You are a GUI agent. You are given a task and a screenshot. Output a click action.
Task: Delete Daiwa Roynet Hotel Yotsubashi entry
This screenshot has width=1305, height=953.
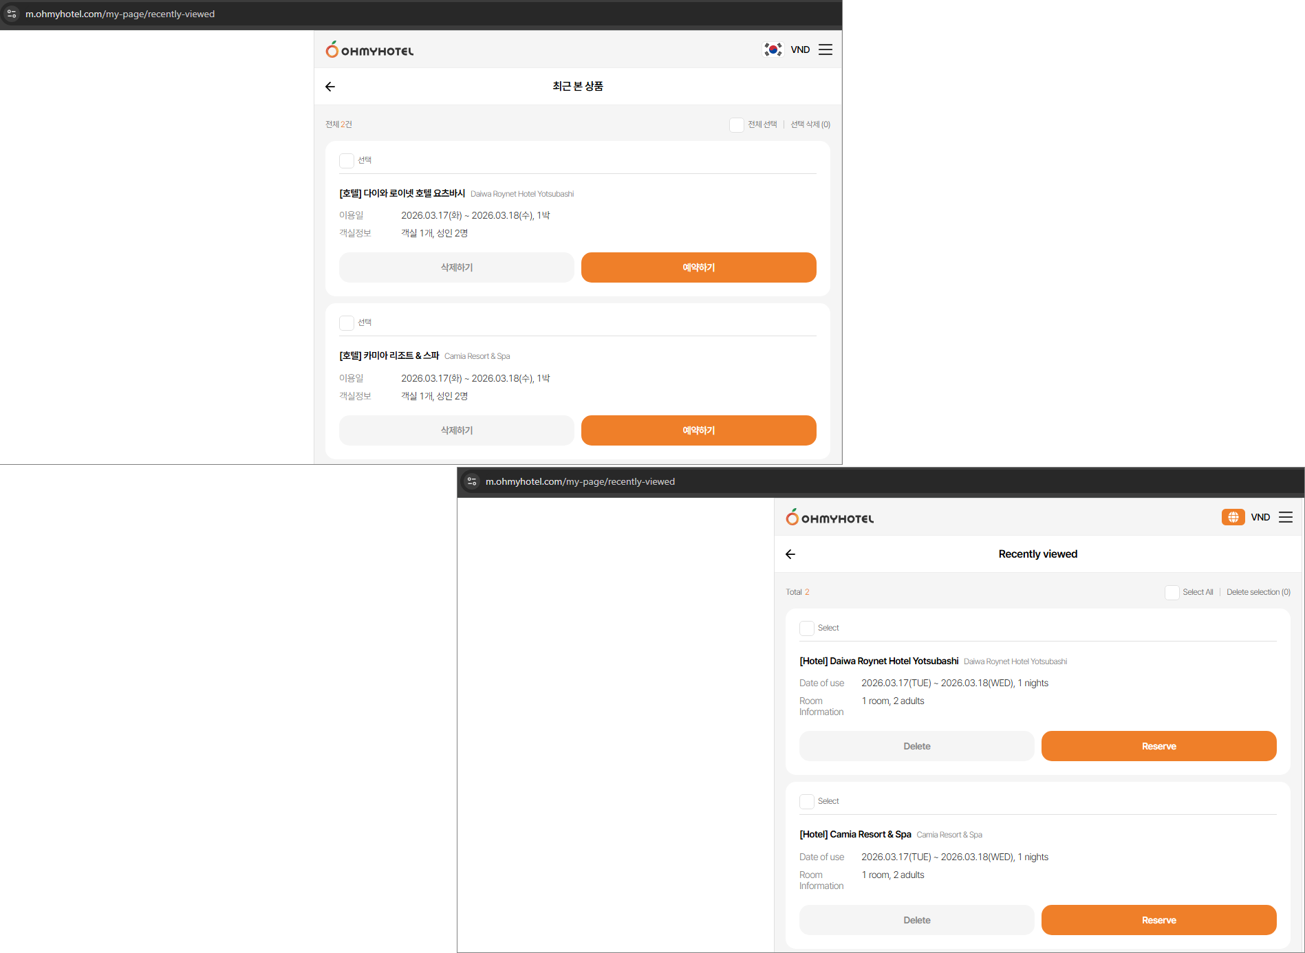[x=917, y=746]
